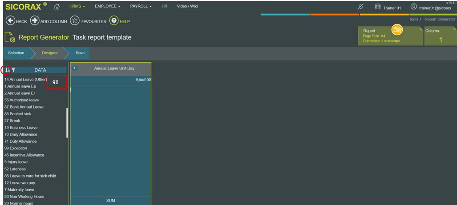
Task: Click the muted notification bell icon
Action: 360,7
